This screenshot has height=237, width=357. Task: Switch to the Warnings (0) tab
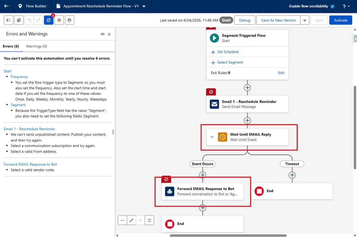click(x=37, y=46)
